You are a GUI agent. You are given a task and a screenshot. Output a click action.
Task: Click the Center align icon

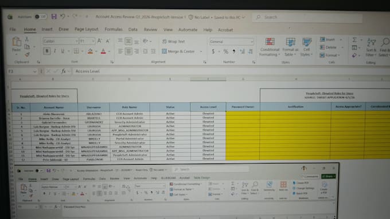(x=128, y=51)
